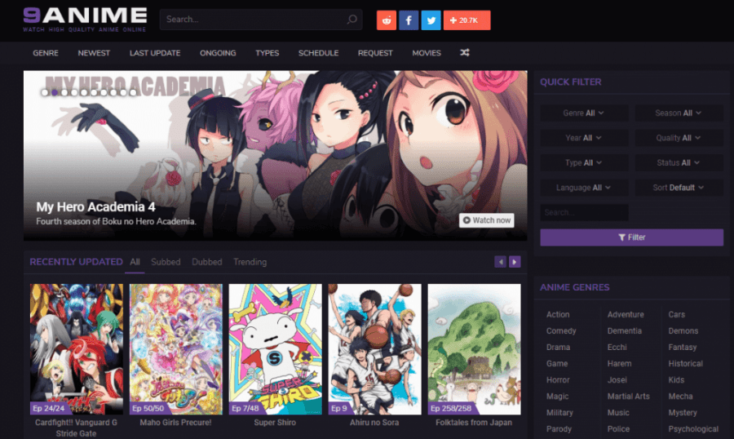Open the Historical genre link
Screen dimensions: 734x439
[x=685, y=364]
